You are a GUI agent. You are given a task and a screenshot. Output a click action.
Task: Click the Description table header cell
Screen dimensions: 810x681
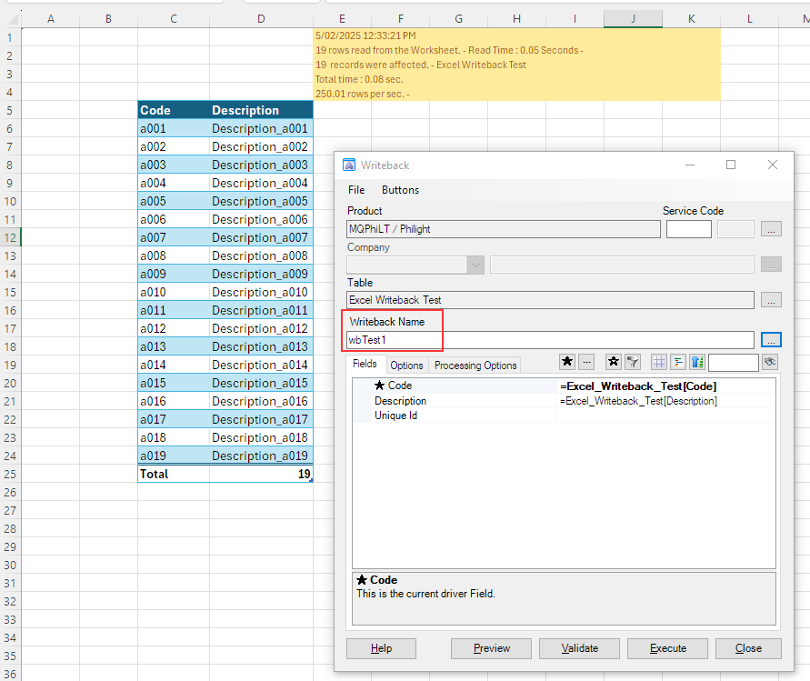pos(261,110)
